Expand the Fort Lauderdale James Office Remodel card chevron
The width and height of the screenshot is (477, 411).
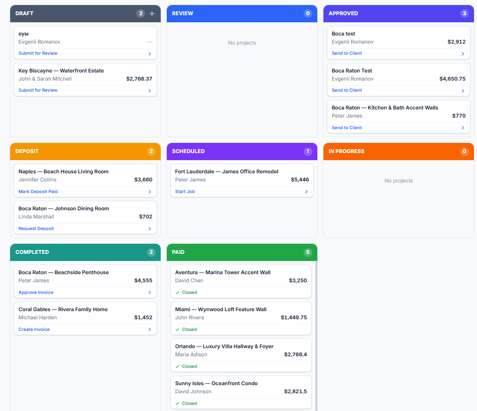click(306, 191)
